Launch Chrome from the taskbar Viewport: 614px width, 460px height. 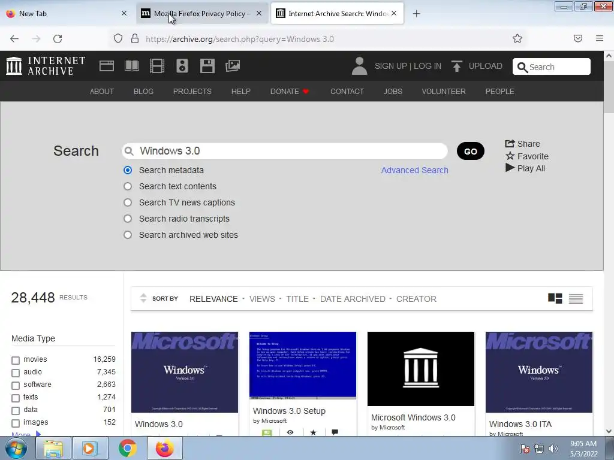[x=127, y=448]
